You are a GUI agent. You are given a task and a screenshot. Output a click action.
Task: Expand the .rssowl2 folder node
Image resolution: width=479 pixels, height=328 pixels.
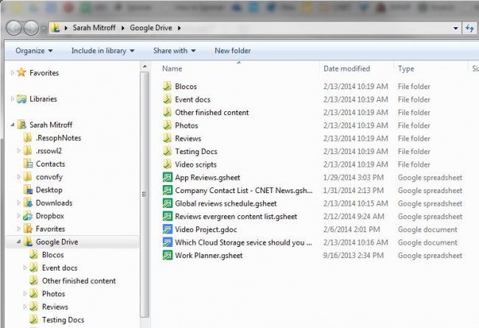[18, 150]
